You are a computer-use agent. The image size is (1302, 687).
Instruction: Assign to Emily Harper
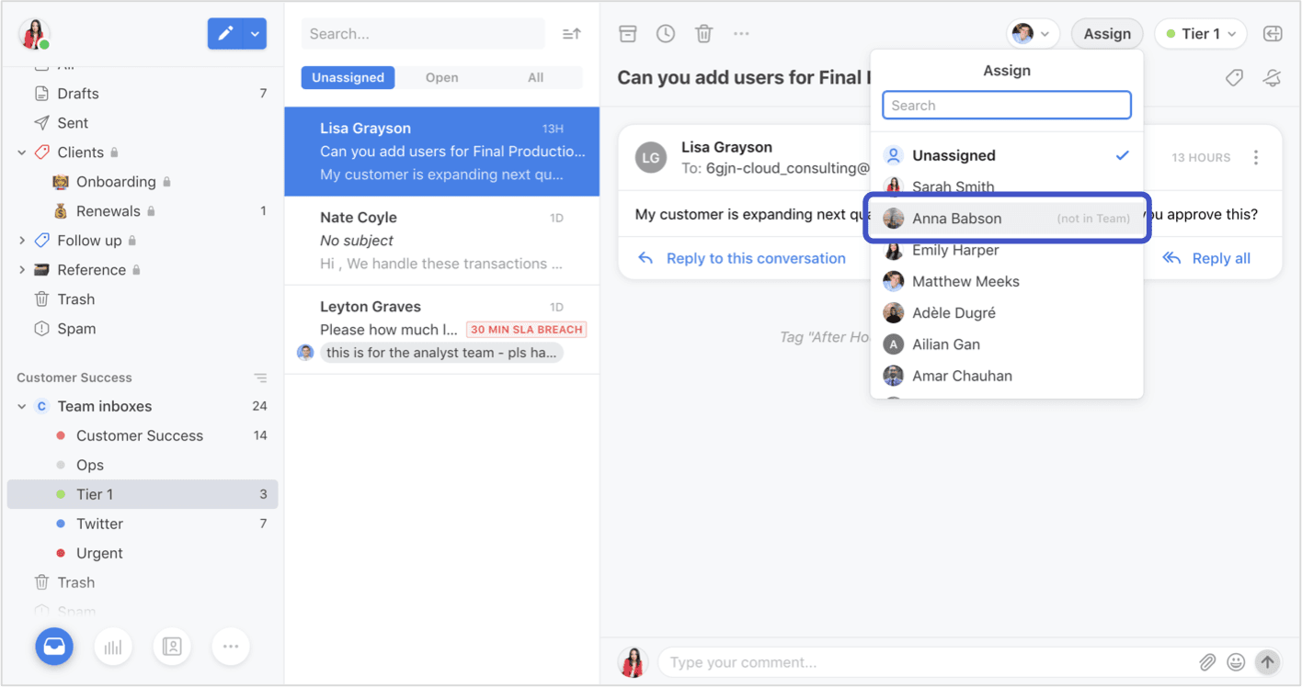pyautogui.click(x=1007, y=250)
